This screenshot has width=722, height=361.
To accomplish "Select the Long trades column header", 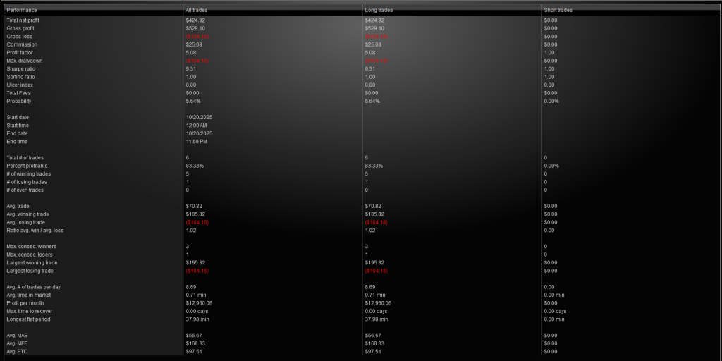I will point(379,11).
